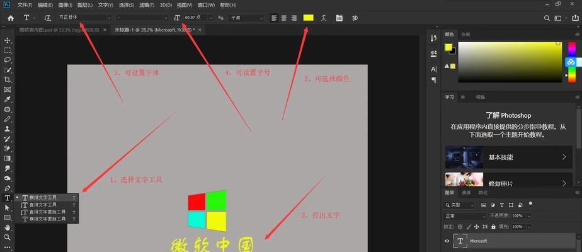
Task: Expand the 基本技能 tutorial category
Action: click(x=509, y=157)
